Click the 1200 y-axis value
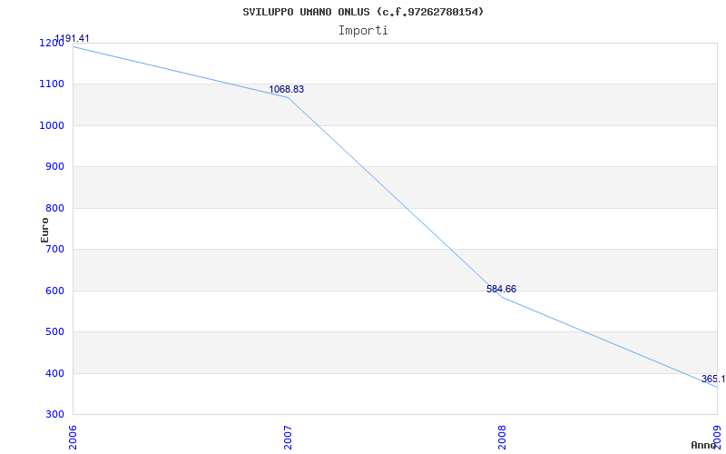Viewport: 726px width, 454px height. click(x=52, y=43)
